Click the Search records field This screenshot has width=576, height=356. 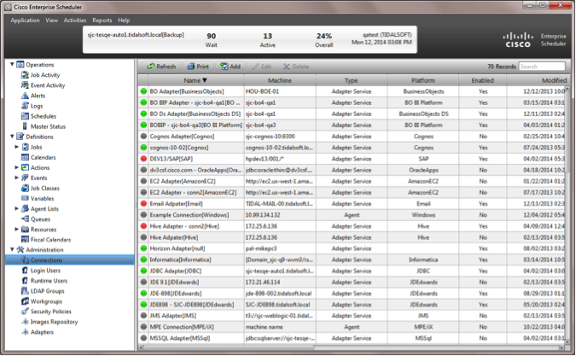click(541, 66)
